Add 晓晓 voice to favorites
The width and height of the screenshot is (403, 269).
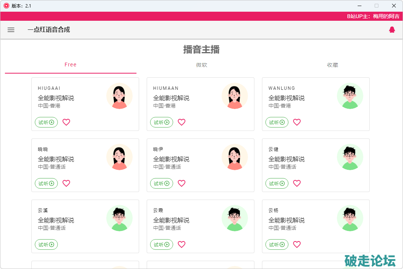click(x=66, y=183)
